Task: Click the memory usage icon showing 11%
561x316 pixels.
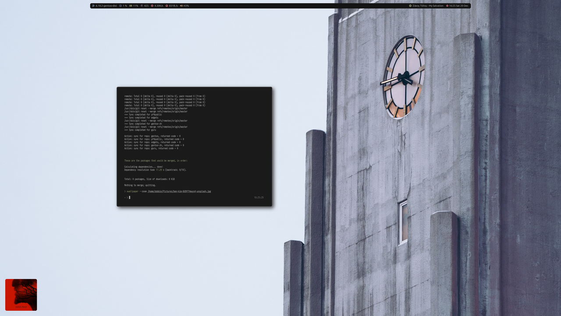Action: (131, 6)
